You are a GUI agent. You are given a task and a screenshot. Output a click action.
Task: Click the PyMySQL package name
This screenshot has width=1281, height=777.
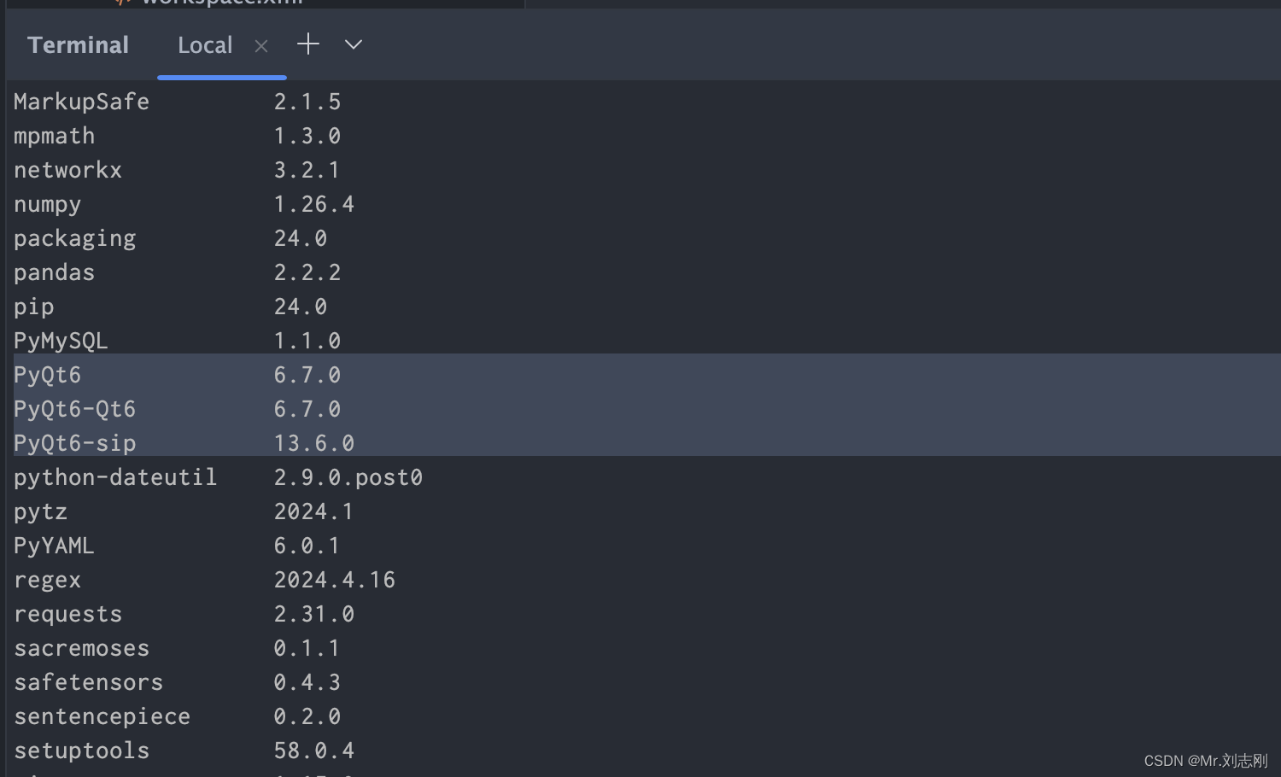[61, 342]
